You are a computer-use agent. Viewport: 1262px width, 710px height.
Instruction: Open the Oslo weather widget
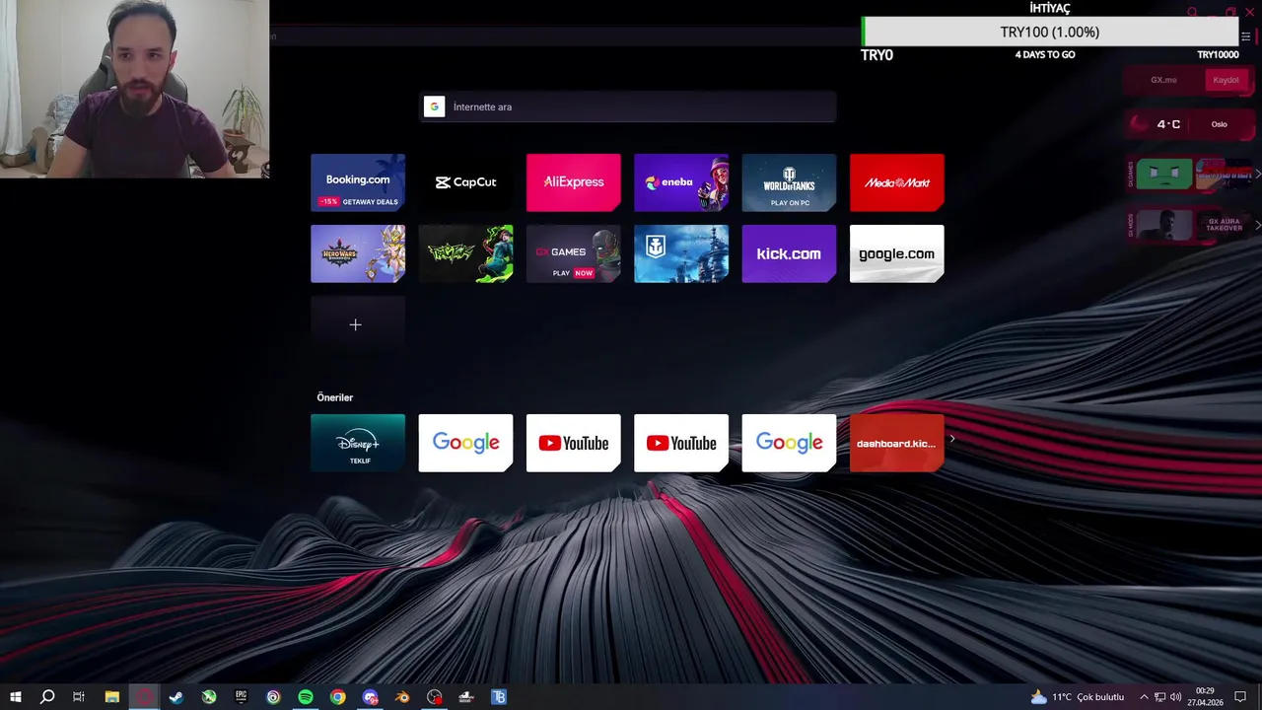click(1191, 124)
